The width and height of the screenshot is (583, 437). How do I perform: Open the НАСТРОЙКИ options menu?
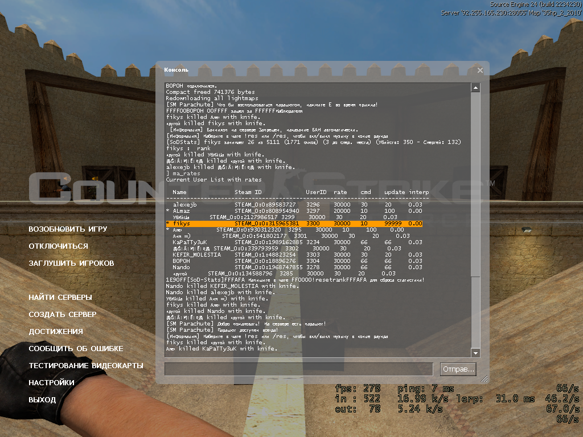(x=51, y=383)
